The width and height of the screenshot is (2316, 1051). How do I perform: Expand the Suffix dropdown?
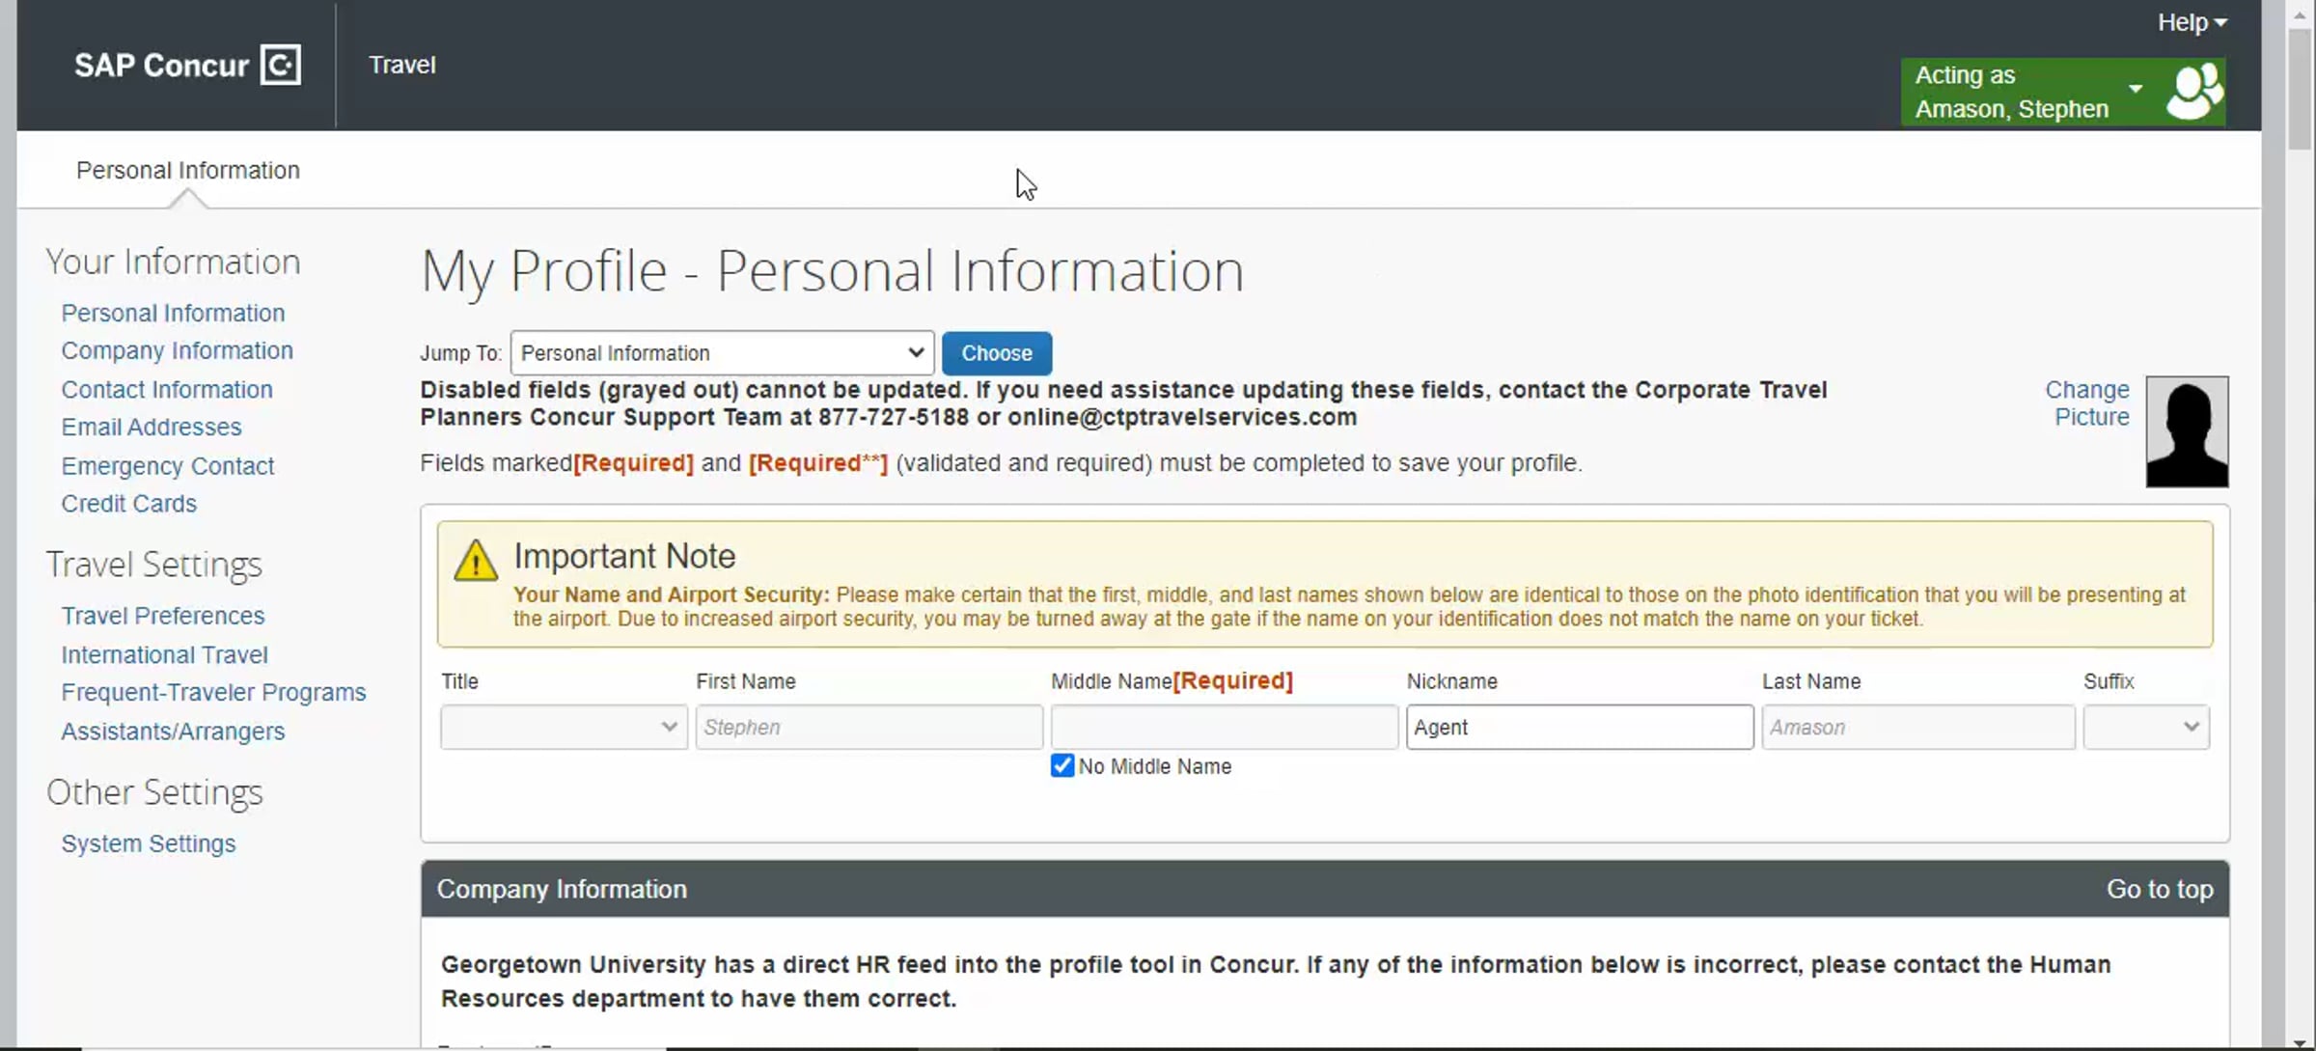(2146, 727)
